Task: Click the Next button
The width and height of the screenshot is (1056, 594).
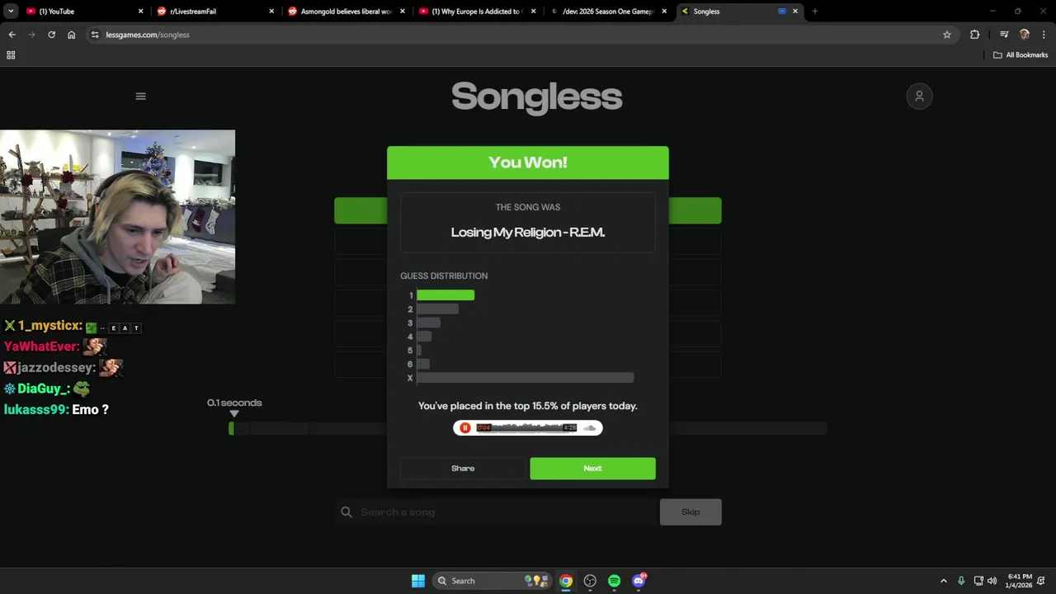Action: pos(592,469)
